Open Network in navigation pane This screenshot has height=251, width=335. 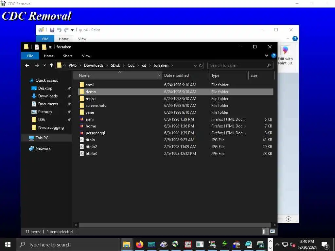(43, 148)
